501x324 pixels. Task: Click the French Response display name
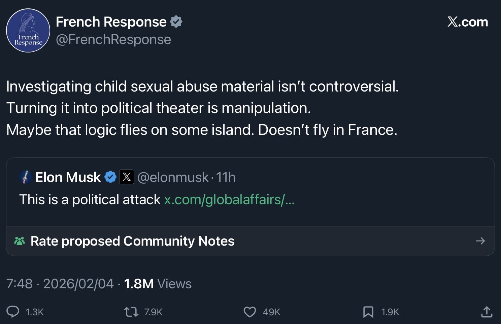(x=111, y=22)
